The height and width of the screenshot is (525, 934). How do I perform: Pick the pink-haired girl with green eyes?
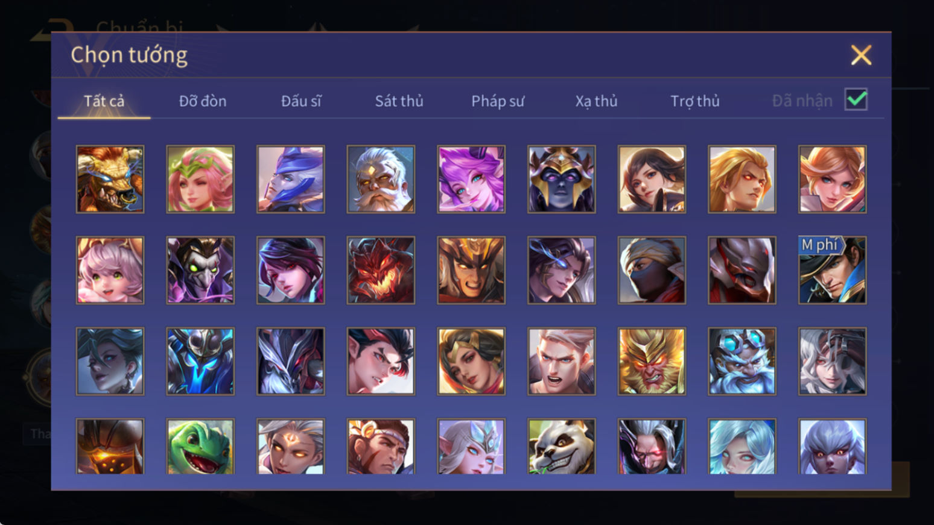tap(110, 270)
